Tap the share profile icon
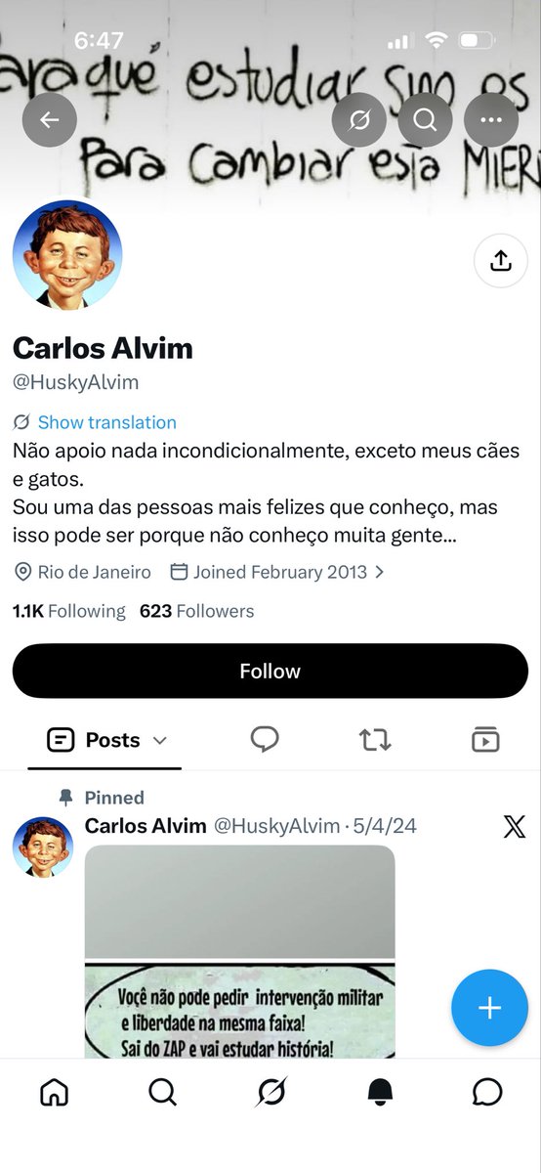Image resolution: width=541 pixels, height=1173 pixels. (x=500, y=260)
